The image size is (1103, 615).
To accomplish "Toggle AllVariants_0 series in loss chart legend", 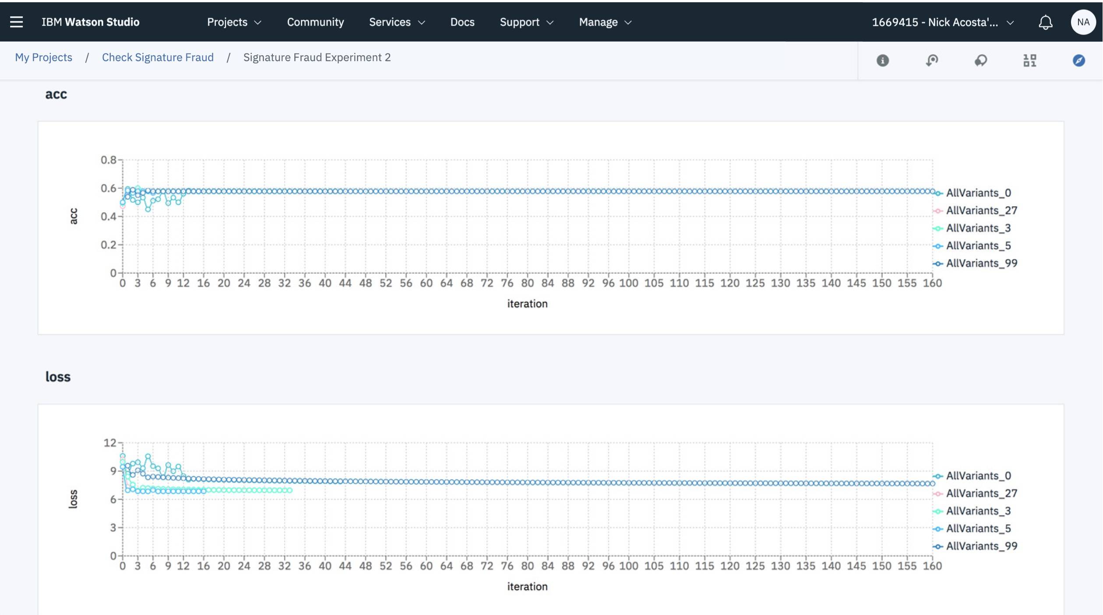I will [x=972, y=476].
